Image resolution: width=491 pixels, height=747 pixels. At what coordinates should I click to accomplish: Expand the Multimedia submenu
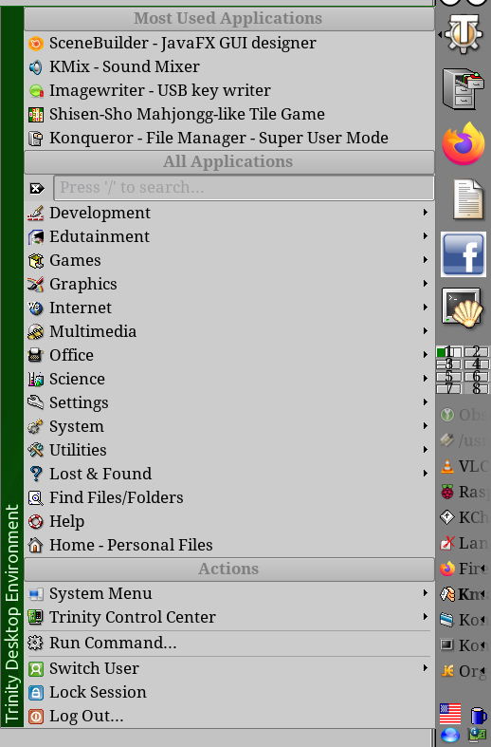pos(228,331)
